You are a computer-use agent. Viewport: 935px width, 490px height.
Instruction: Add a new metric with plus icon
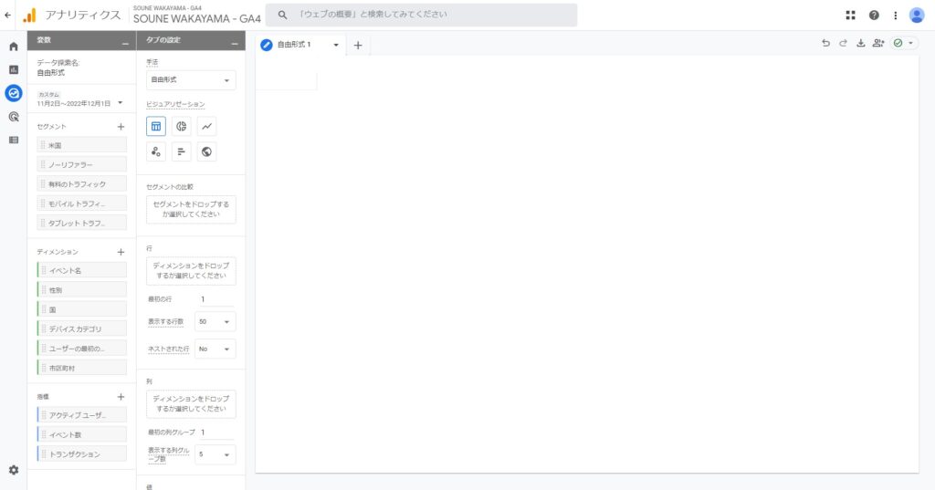coord(121,397)
